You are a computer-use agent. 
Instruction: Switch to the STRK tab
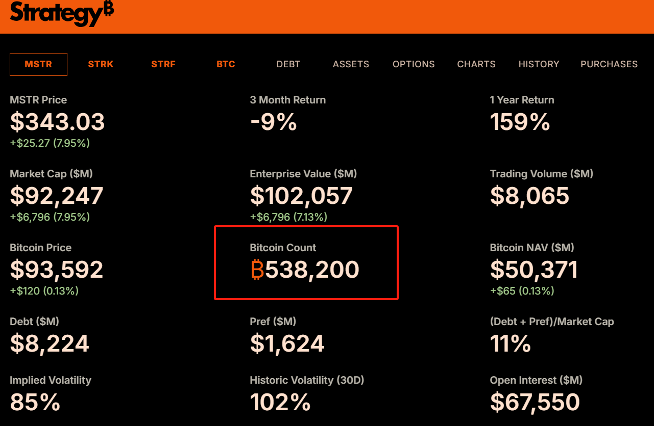[101, 64]
